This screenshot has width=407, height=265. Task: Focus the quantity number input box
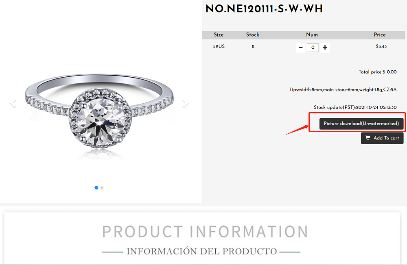click(x=313, y=48)
